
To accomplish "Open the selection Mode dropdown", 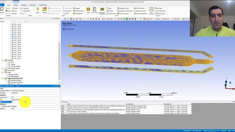I will tap(110, 19).
